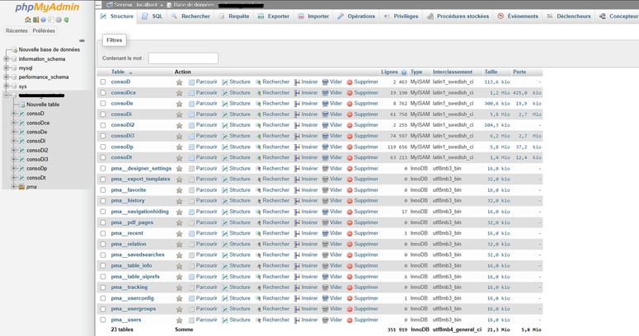
Task: Expand consoD table in navigation tree
Action: coord(14,114)
